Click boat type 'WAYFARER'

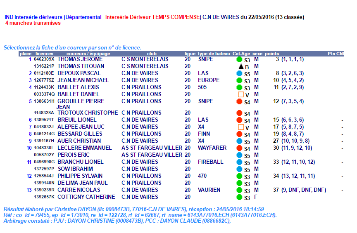[x=212, y=148]
